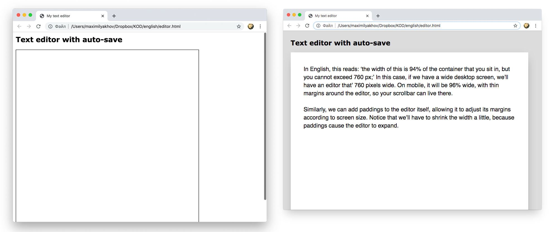Select 'My text editor' tab in right window
This screenshot has height=232, width=555.
point(338,16)
